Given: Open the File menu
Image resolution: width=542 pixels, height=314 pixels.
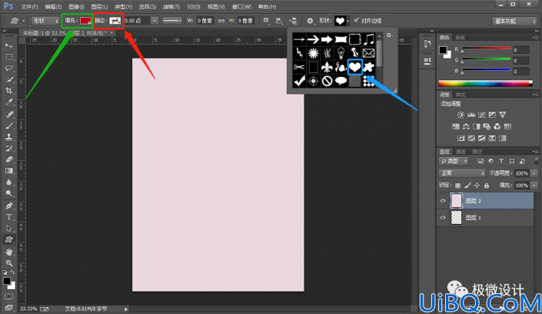Looking at the screenshot, I should [x=29, y=7].
